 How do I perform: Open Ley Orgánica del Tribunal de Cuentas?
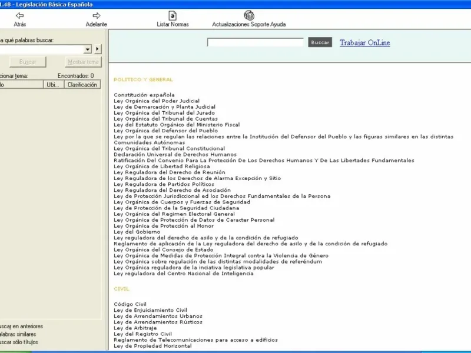[166, 119]
